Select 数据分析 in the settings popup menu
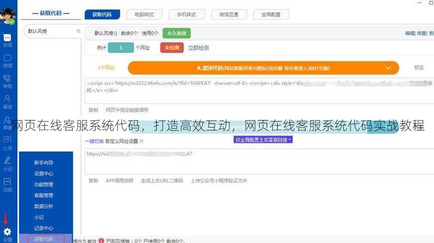 [x=44, y=206]
